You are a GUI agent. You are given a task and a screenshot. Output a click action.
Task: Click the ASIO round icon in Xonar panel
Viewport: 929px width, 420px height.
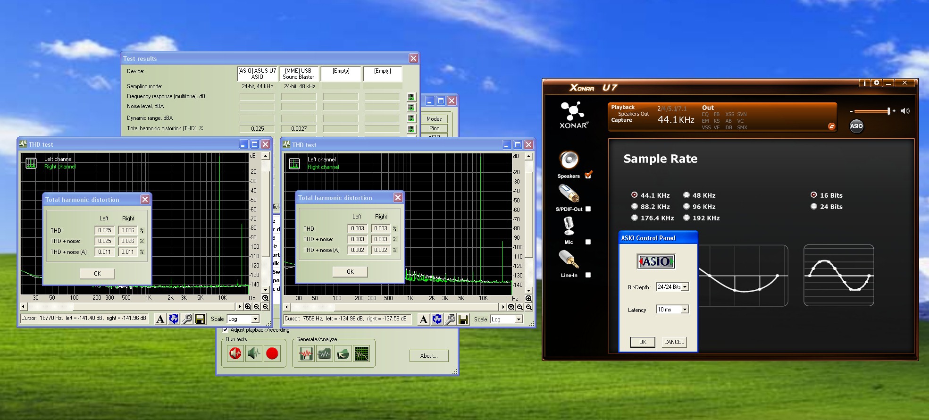click(x=856, y=126)
